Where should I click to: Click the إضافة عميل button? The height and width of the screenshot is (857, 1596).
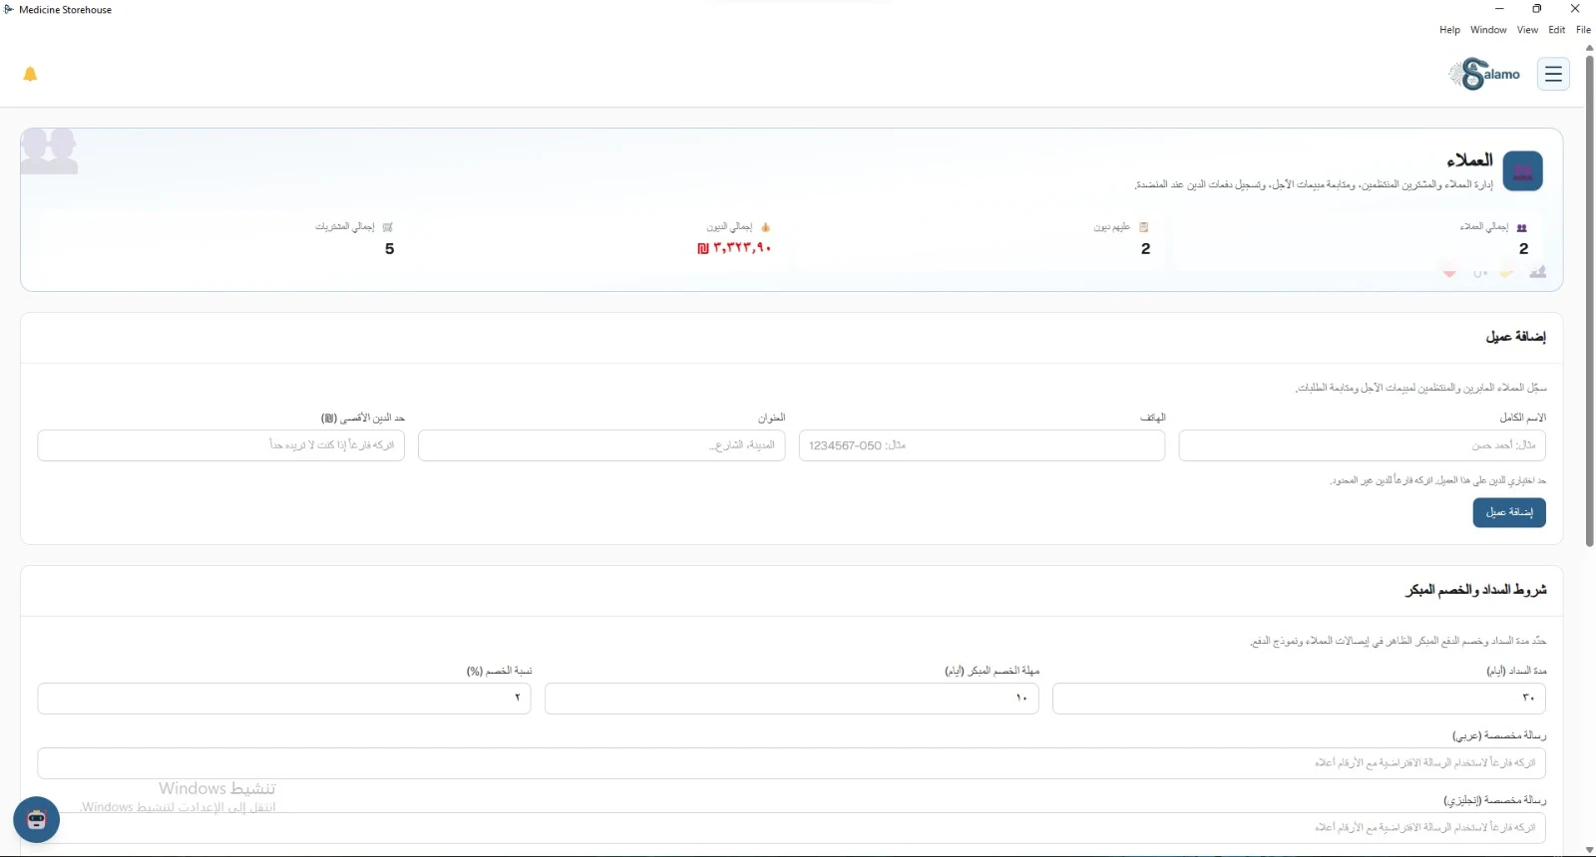(1509, 512)
